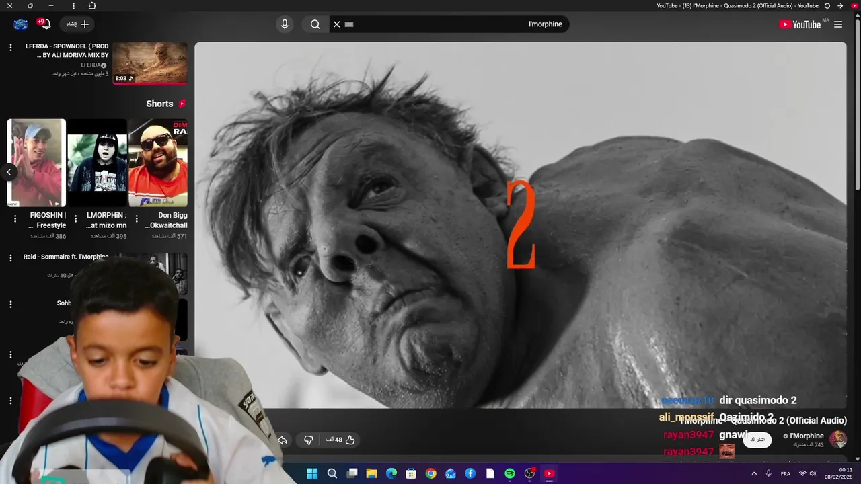Launch Microsoft Edge from taskbar

pyautogui.click(x=391, y=473)
